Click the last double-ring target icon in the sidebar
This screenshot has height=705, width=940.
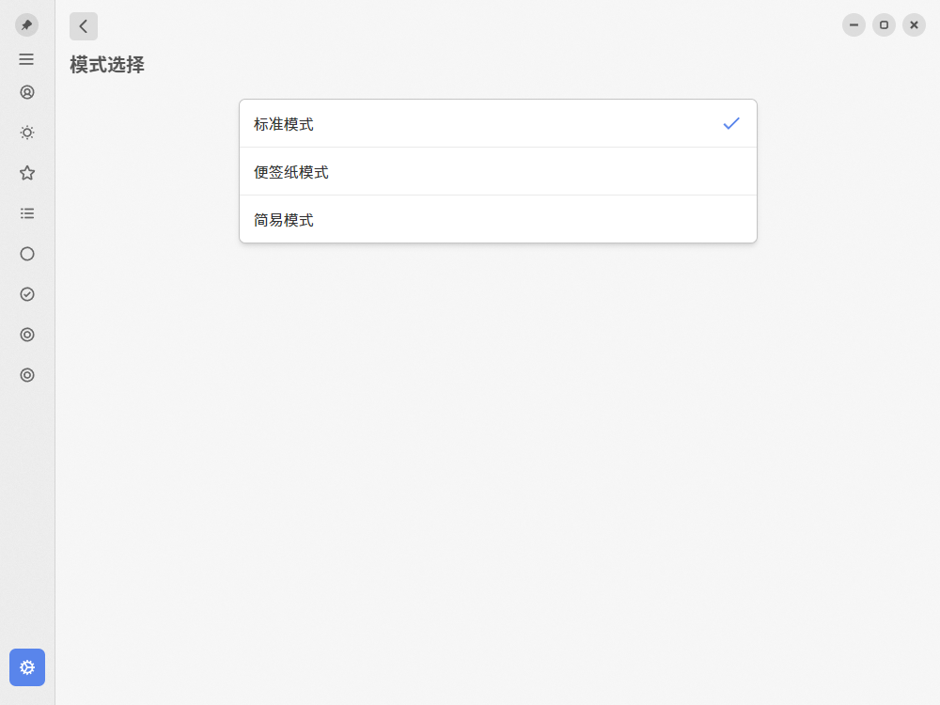pyautogui.click(x=27, y=375)
